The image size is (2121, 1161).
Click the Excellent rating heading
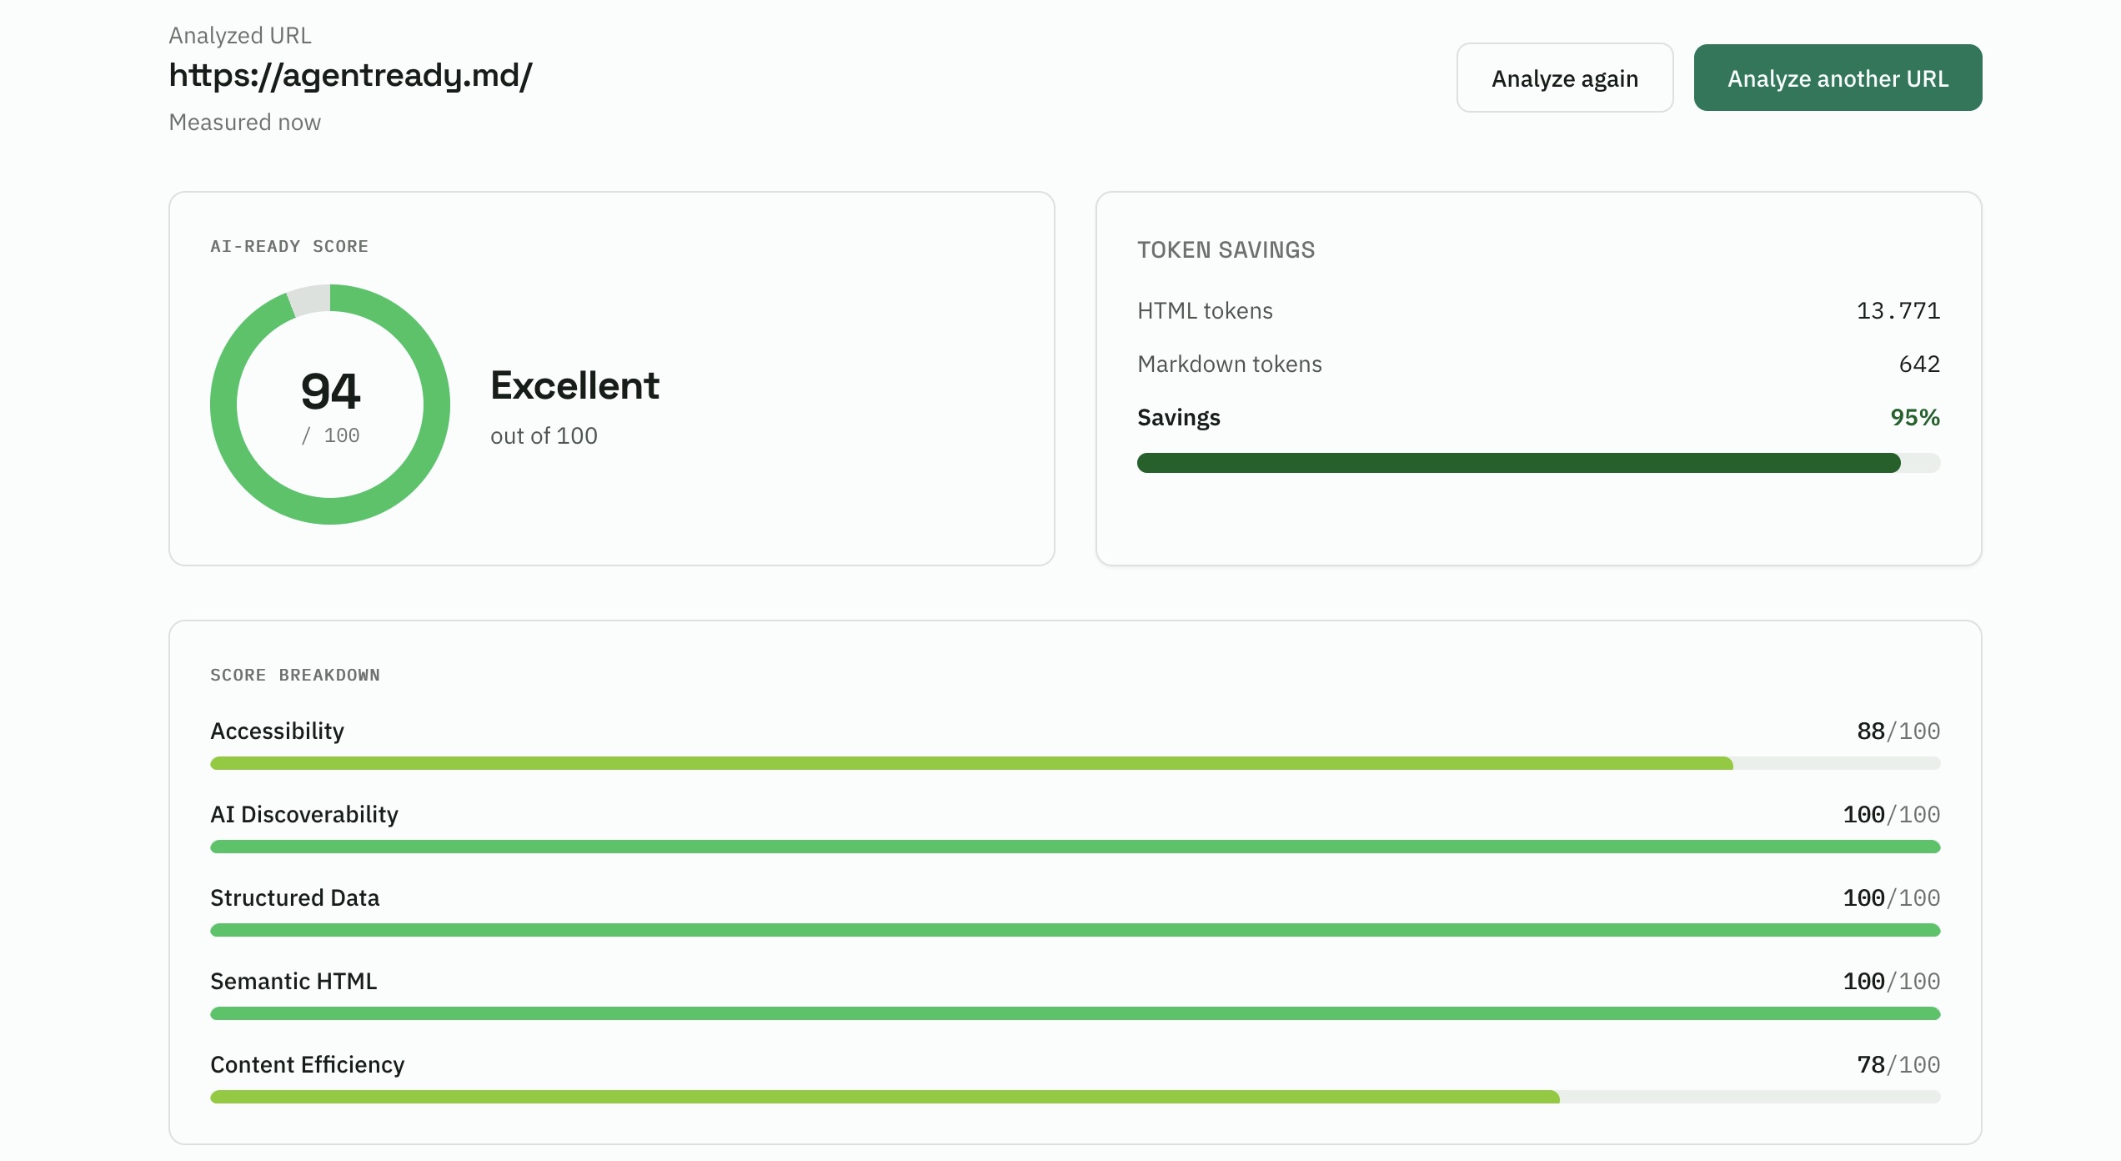pos(574,385)
